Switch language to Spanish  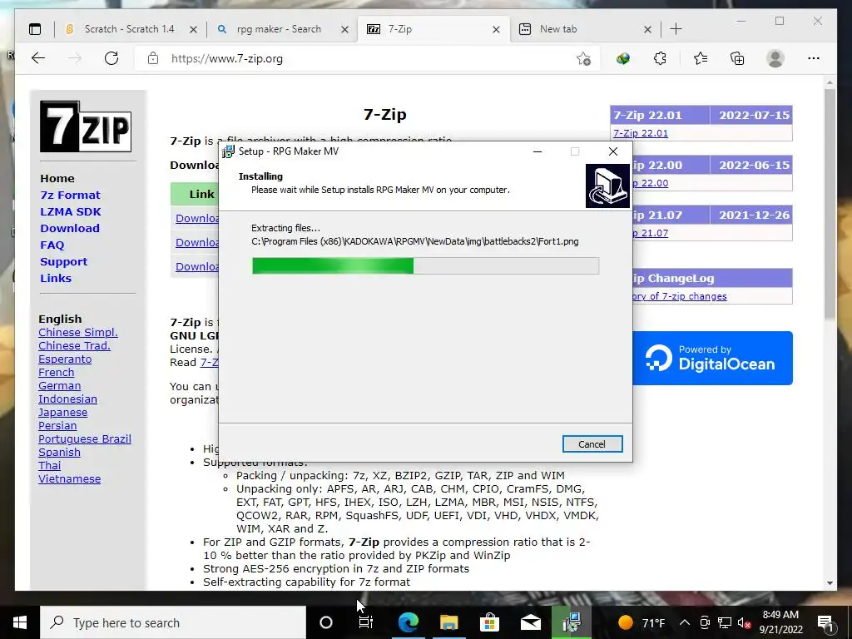point(59,452)
